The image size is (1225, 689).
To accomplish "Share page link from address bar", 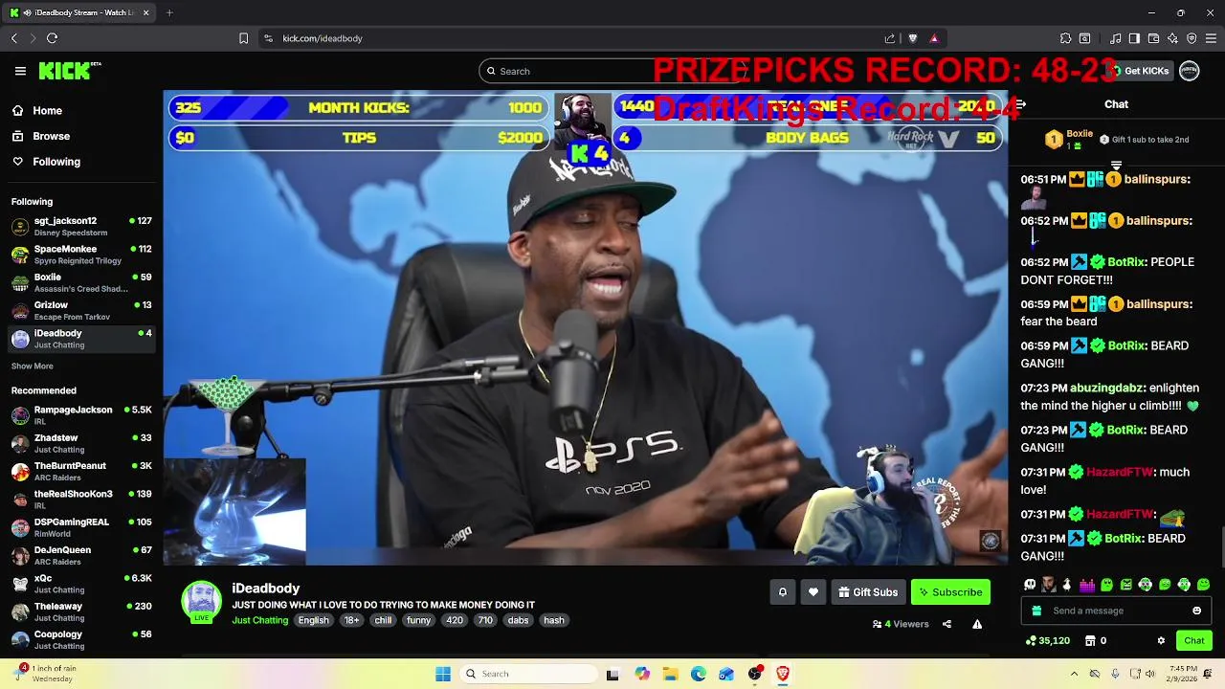I will (x=889, y=38).
